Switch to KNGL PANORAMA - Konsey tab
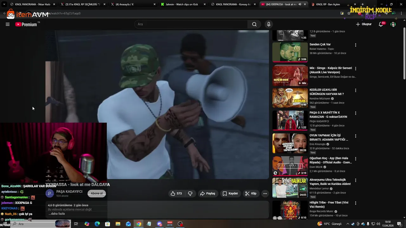 (x=233, y=4)
